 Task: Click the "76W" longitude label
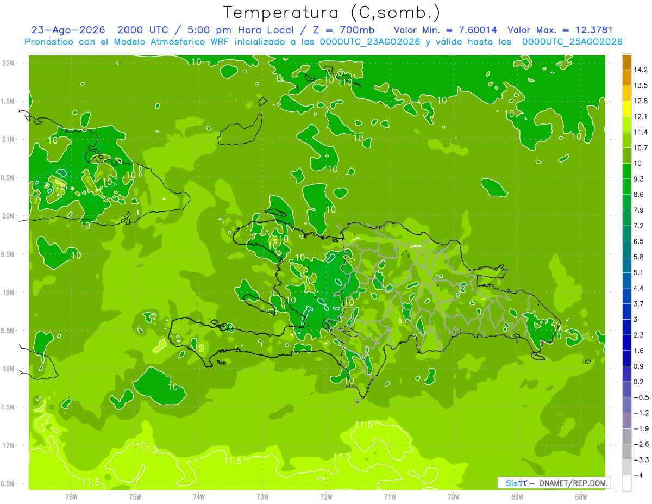tap(71, 497)
